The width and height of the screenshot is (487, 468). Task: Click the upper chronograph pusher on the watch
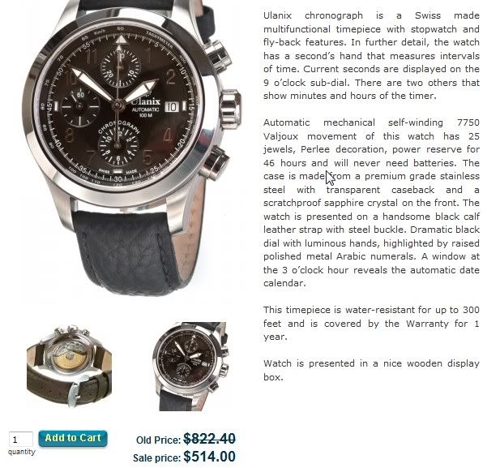[219, 54]
